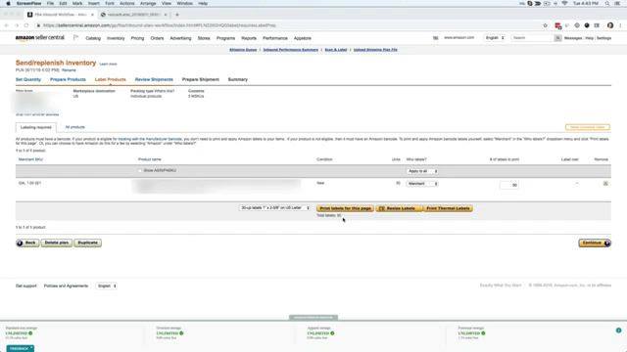Open the Apple menu
Image resolution: width=627 pixels, height=352 pixels.
(x=8, y=4)
